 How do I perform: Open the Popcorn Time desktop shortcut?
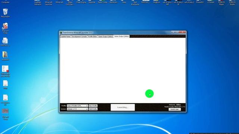click(5, 28)
